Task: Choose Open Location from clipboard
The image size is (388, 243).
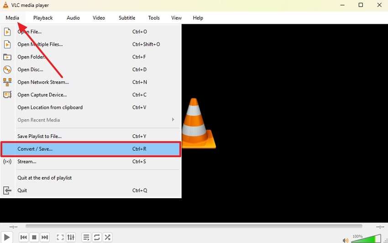Action: point(91,107)
